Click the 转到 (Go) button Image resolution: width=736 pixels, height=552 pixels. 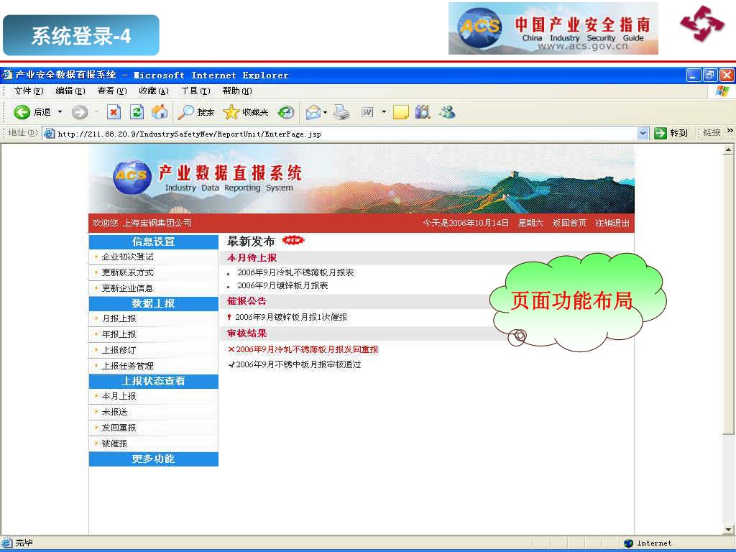click(671, 133)
